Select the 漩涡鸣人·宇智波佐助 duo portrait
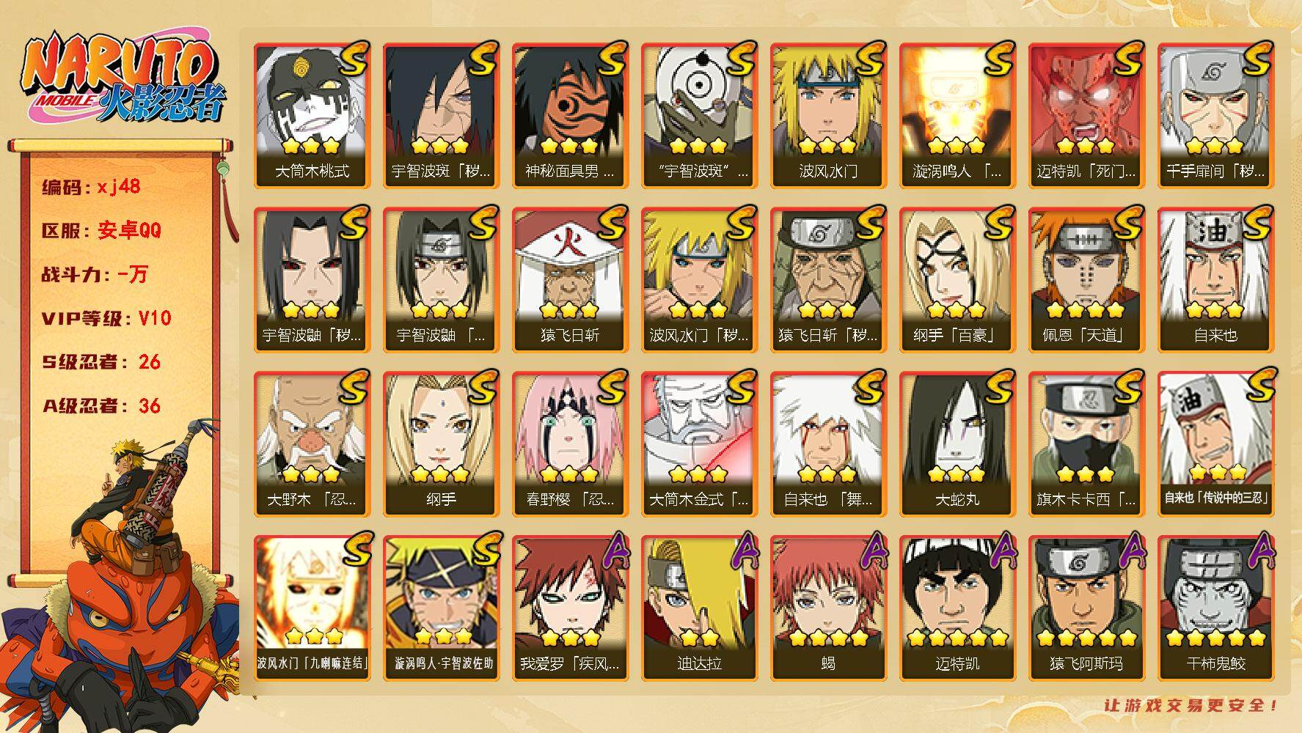The image size is (1302, 733). (441, 608)
